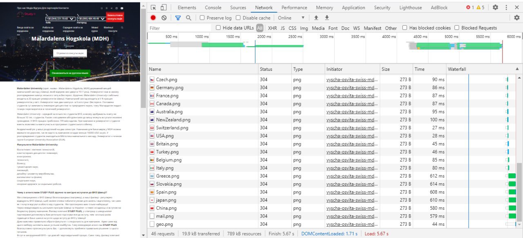Image resolution: width=523 pixels, height=238 pixels.
Task: Toggle the network filter funnel icon
Action: (x=178, y=18)
